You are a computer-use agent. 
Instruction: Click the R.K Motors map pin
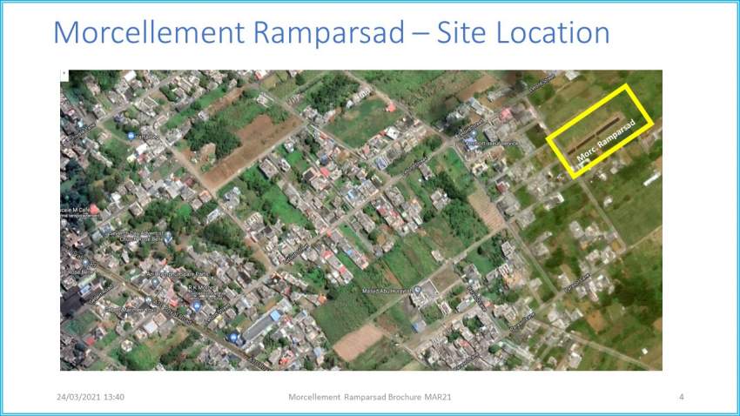(197, 305)
